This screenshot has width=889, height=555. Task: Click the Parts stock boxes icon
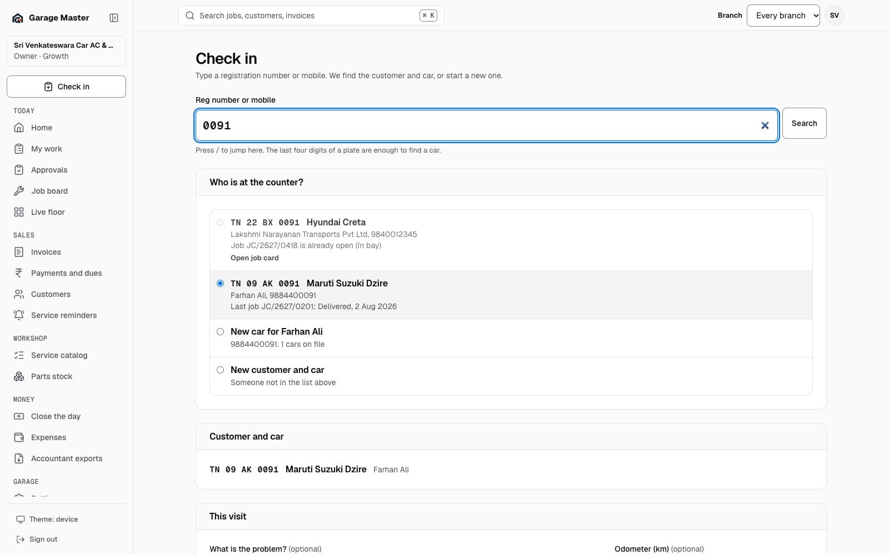19,376
